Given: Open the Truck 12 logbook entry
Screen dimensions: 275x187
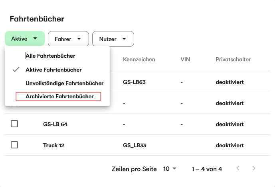Looking at the screenshot, I should pos(53,145).
